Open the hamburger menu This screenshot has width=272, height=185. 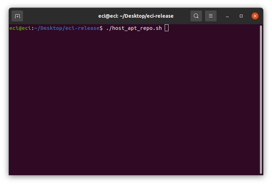click(211, 16)
